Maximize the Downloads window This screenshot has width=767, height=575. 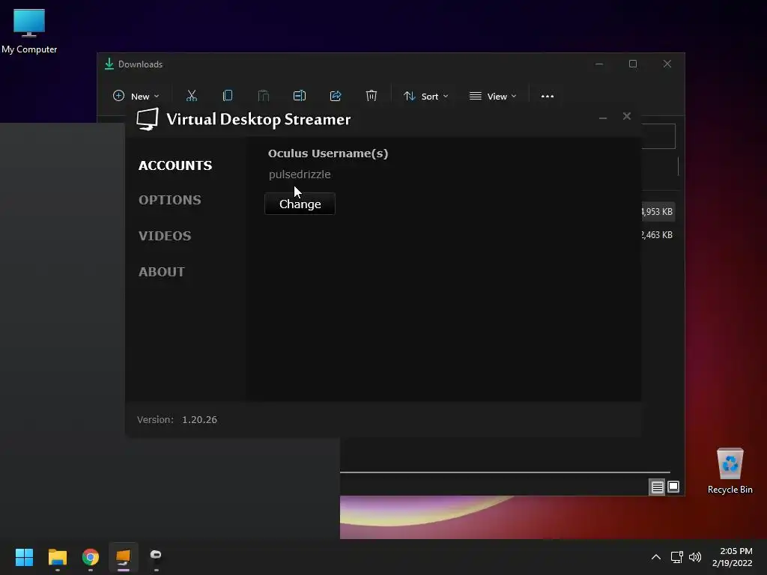coord(633,64)
